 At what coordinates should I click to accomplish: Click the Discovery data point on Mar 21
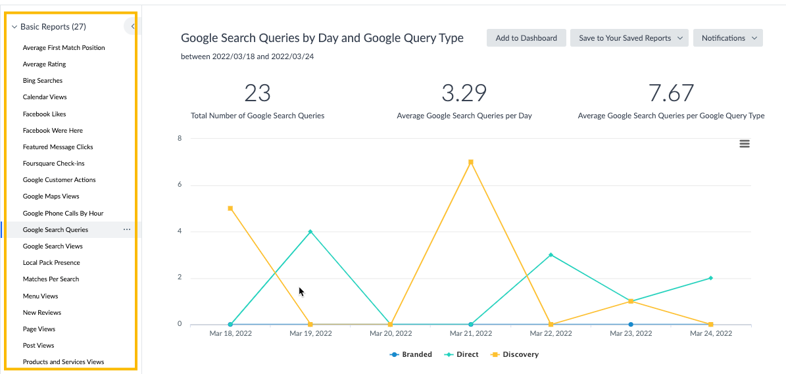click(471, 162)
